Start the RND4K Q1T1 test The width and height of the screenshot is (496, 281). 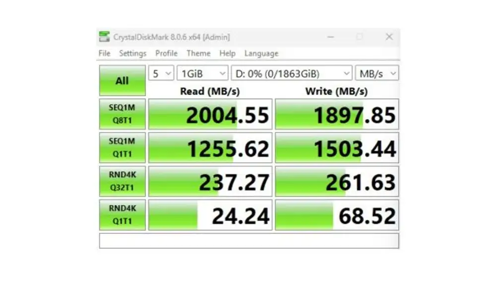click(123, 215)
